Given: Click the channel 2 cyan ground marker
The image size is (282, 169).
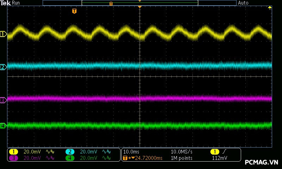Looking at the screenshot, I should coord(4,67).
